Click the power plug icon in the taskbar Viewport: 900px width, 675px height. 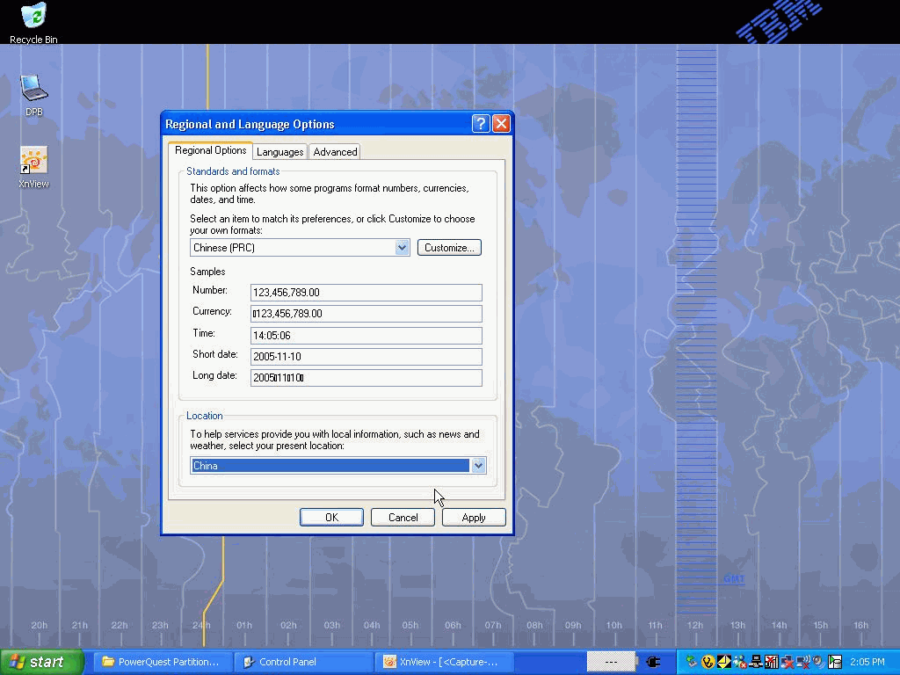[653, 662]
